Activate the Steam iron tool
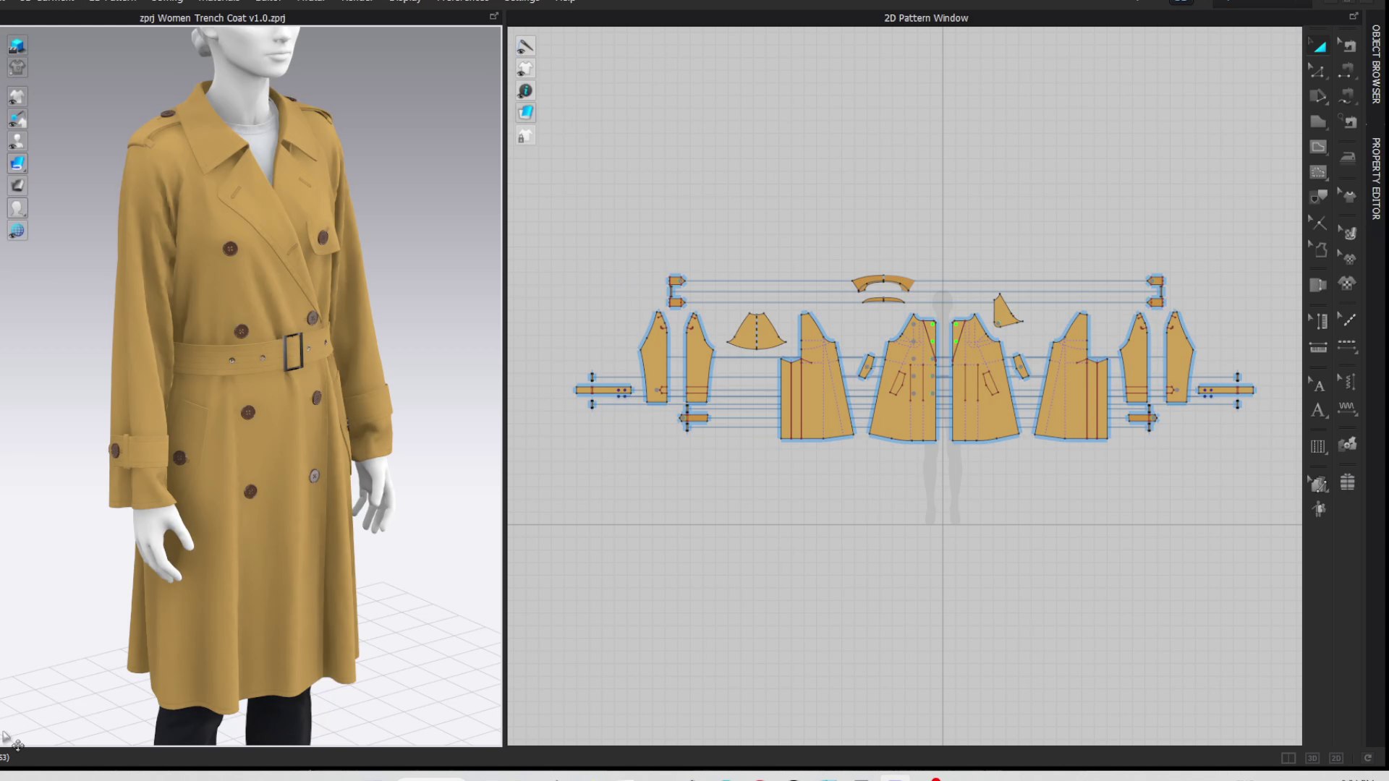Viewport: 1389px width, 781px height. tap(1347, 157)
